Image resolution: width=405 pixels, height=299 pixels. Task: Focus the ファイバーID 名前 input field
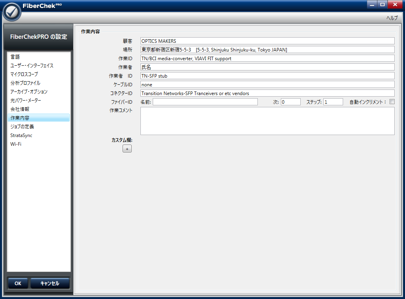(x=205, y=102)
